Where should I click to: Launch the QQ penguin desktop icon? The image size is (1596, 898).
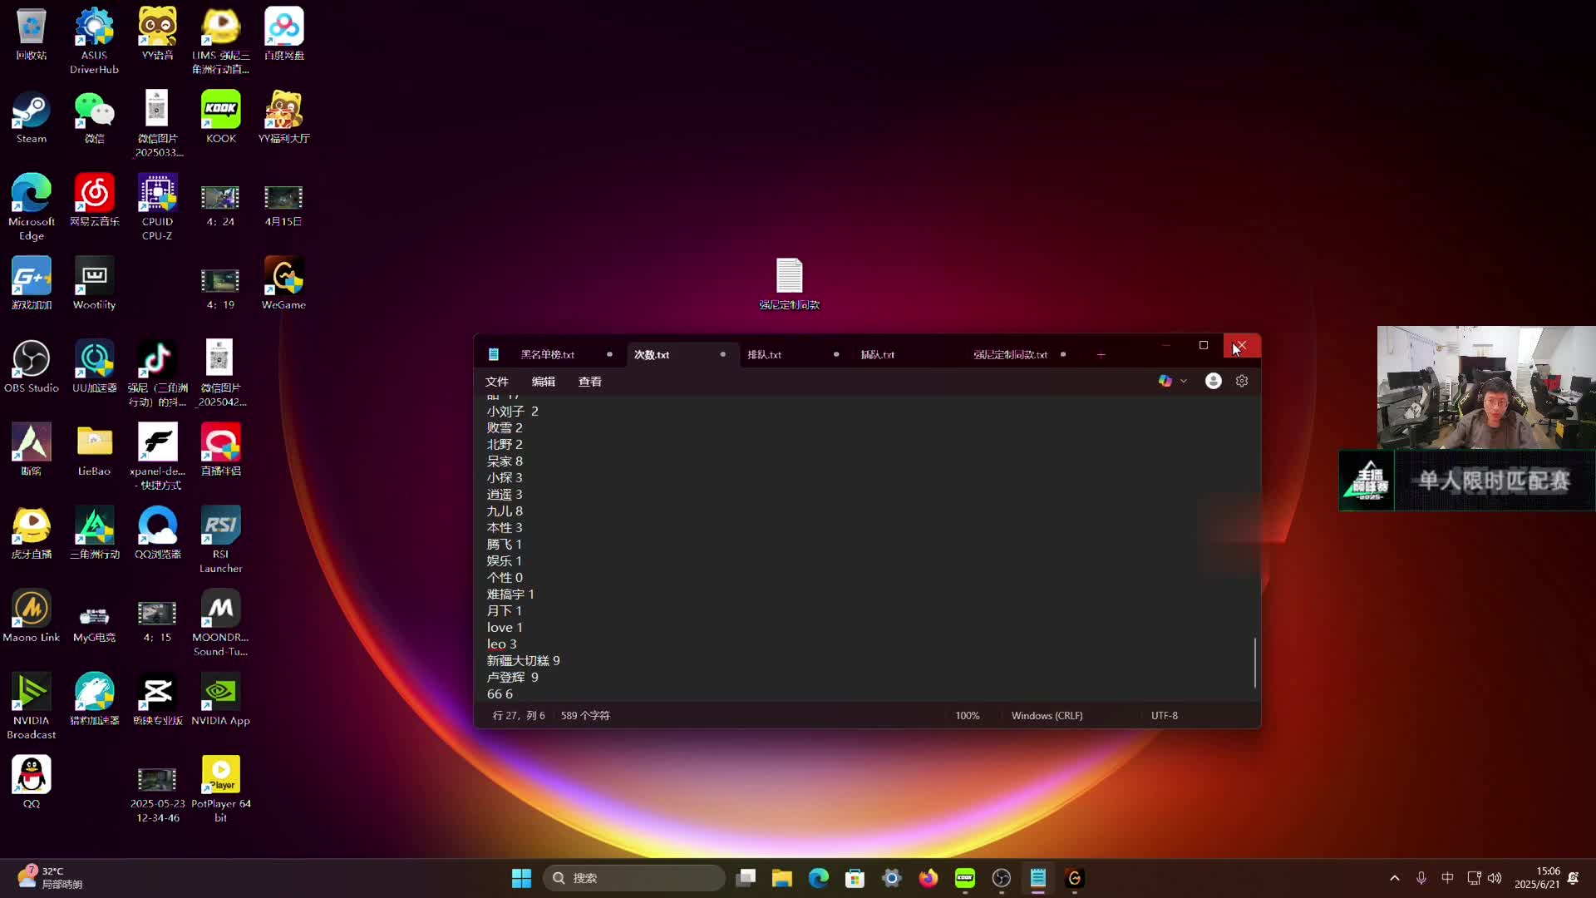[32, 782]
